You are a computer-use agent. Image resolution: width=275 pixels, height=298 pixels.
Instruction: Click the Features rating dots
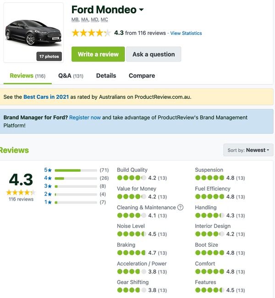(210, 290)
